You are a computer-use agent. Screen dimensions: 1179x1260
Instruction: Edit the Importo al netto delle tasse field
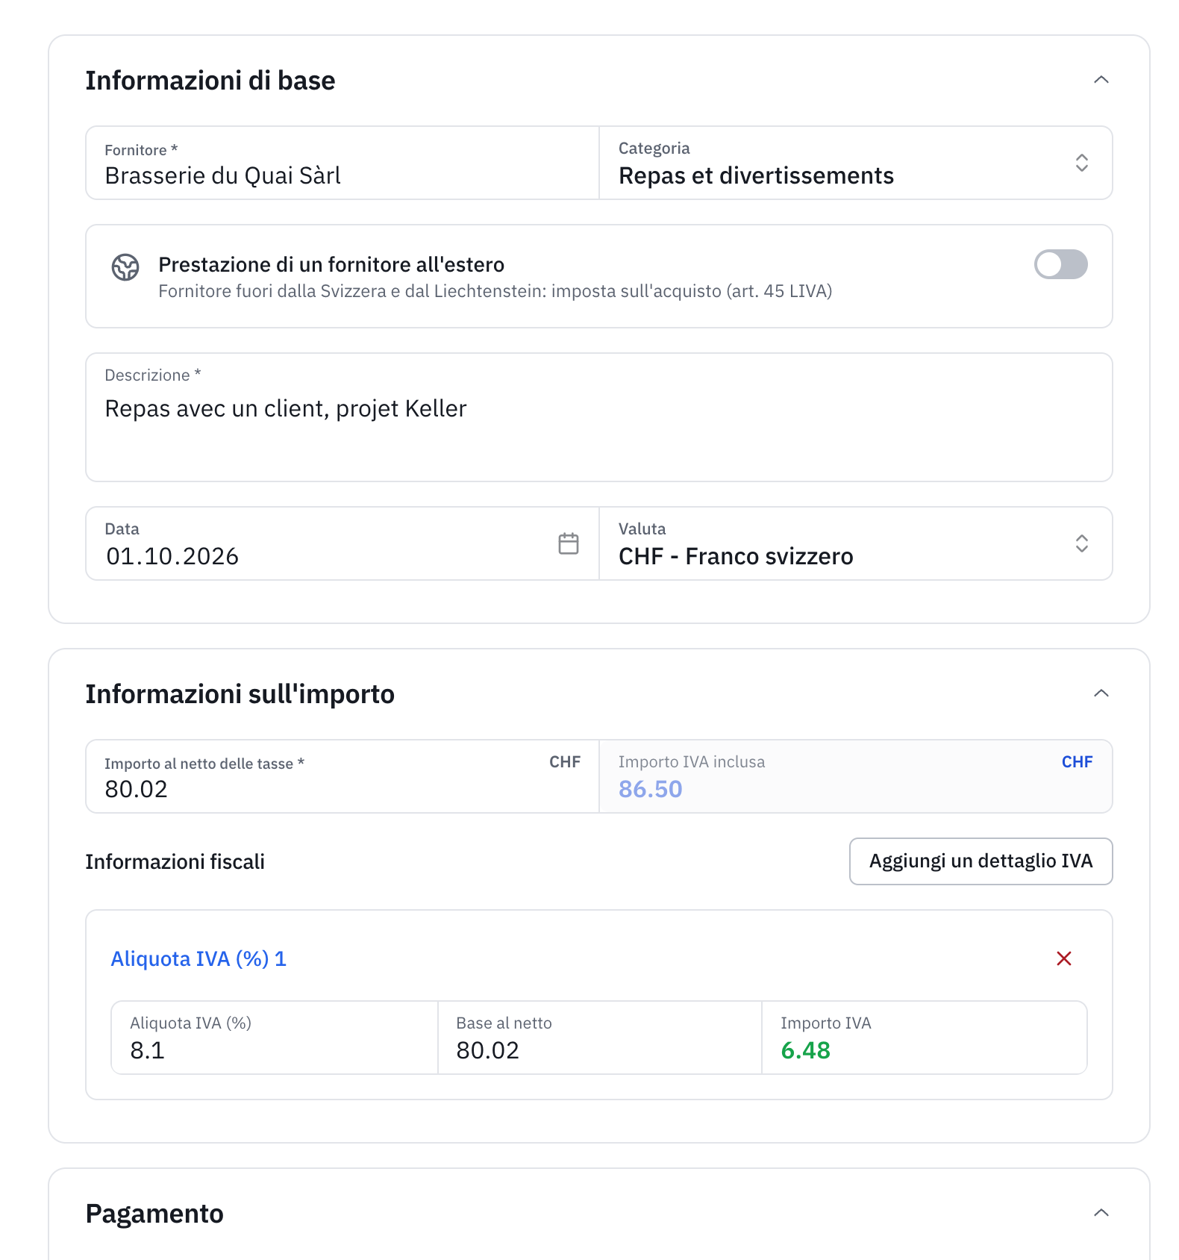343,776
